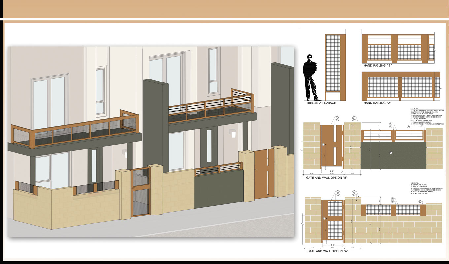The image size is (449, 264).
Task: Select the "GATE AND WALL OPTION "B"" caption
Action: click(328, 177)
